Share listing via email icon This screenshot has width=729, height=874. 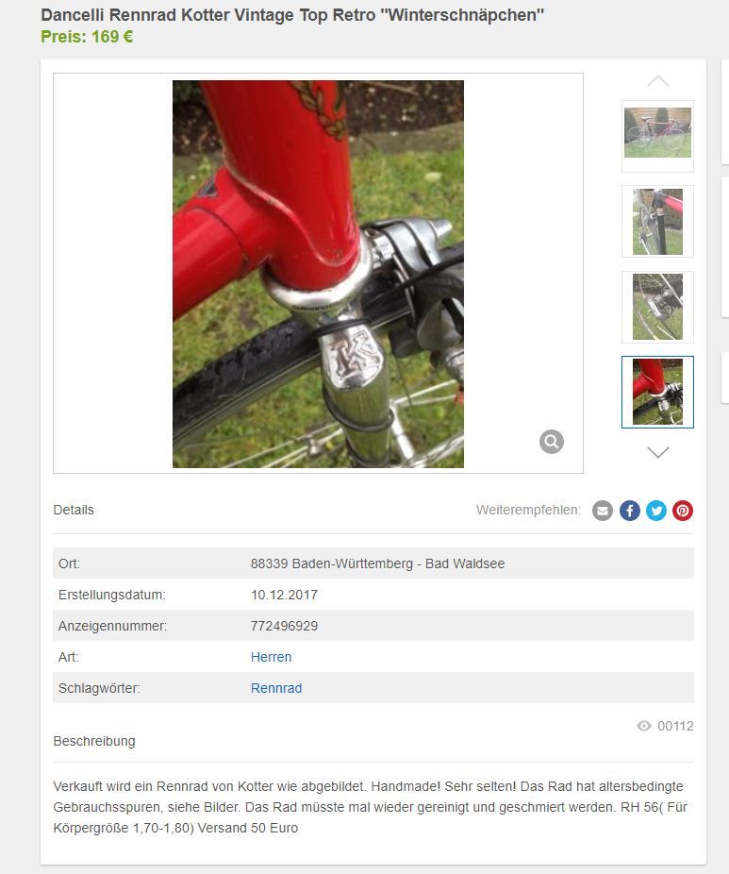pyautogui.click(x=602, y=511)
